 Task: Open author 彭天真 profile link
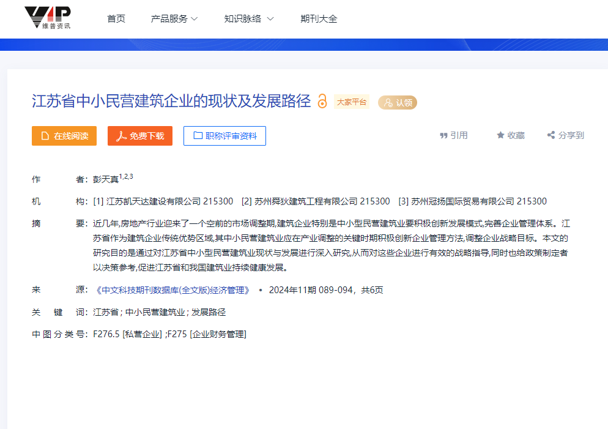tap(105, 179)
